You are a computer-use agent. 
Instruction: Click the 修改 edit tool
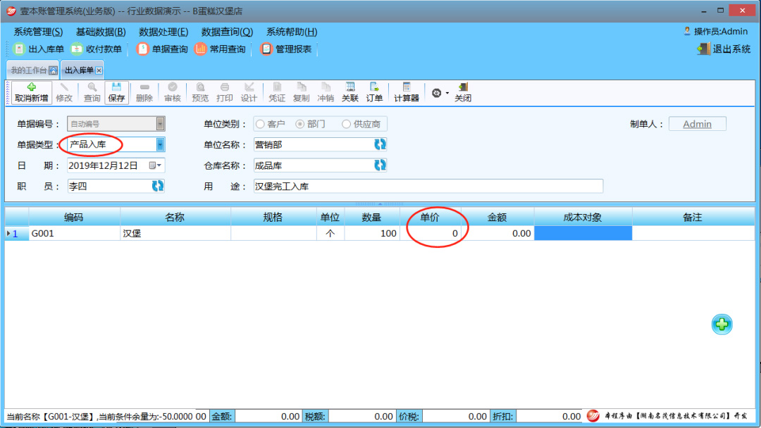tap(64, 93)
